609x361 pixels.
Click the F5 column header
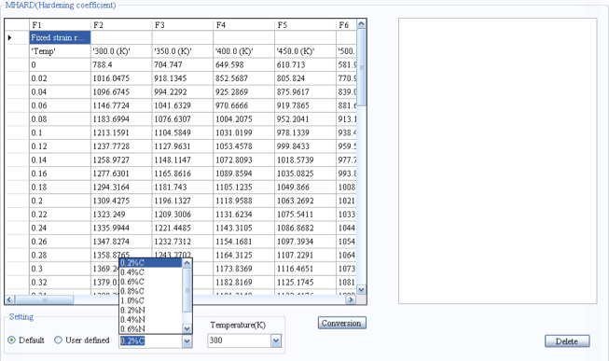(305, 25)
